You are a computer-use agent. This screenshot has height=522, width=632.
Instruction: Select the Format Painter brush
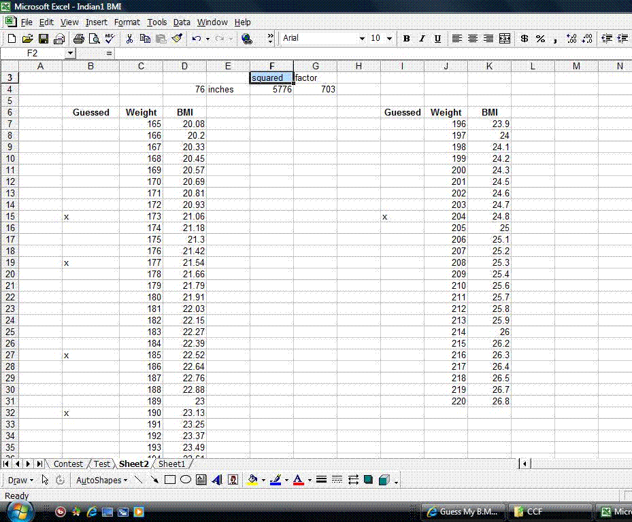click(x=177, y=39)
